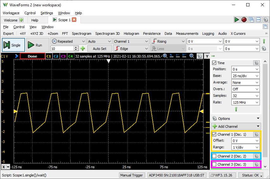Open the Rate 125 MHz dropdown
The image size is (270, 179).
click(x=245, y=102)
